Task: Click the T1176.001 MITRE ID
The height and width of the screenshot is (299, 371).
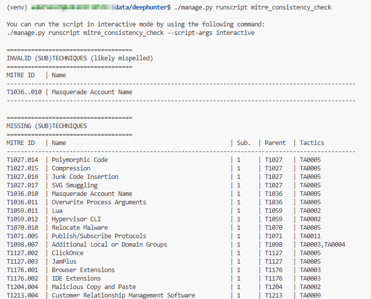Action: coord(22,270)
